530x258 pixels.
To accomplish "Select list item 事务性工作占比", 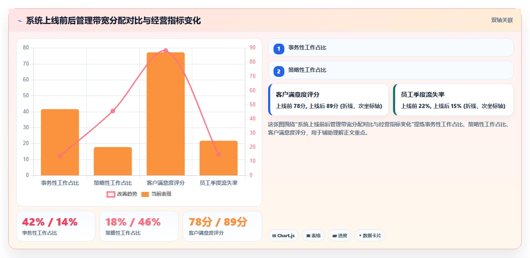I will coord(391,47).
